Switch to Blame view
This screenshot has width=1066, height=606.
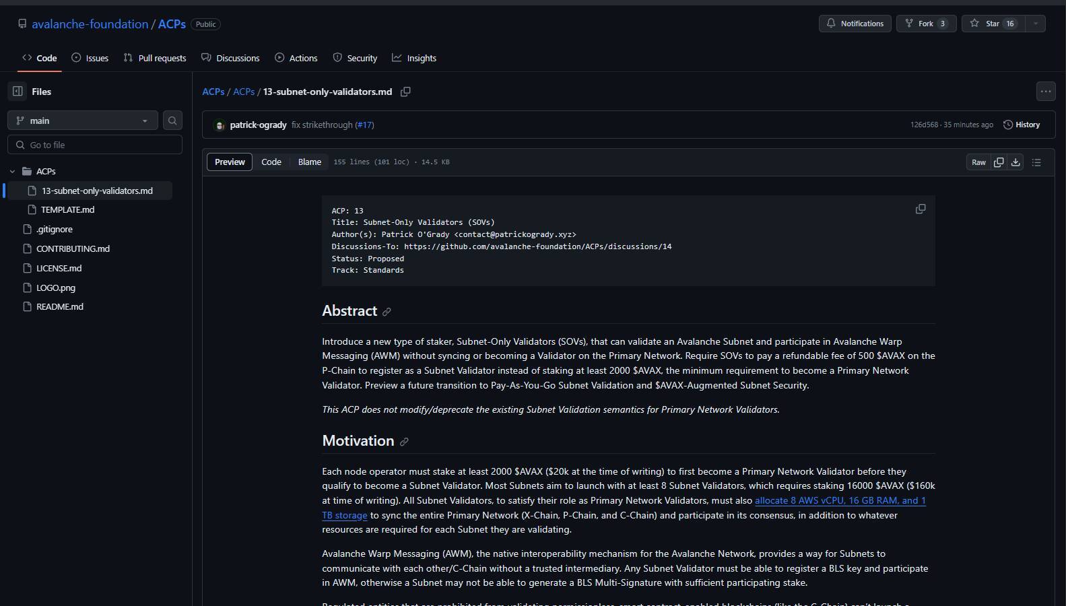(310, 162)
